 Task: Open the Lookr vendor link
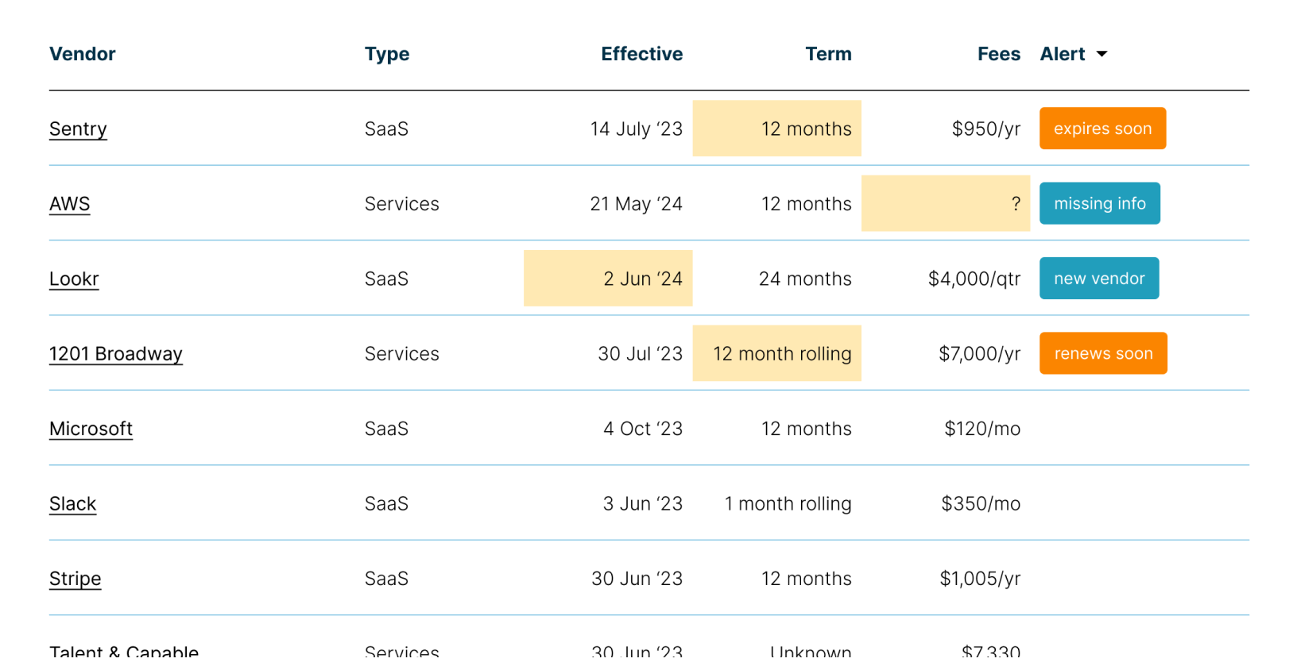click(x=74, y=279)
